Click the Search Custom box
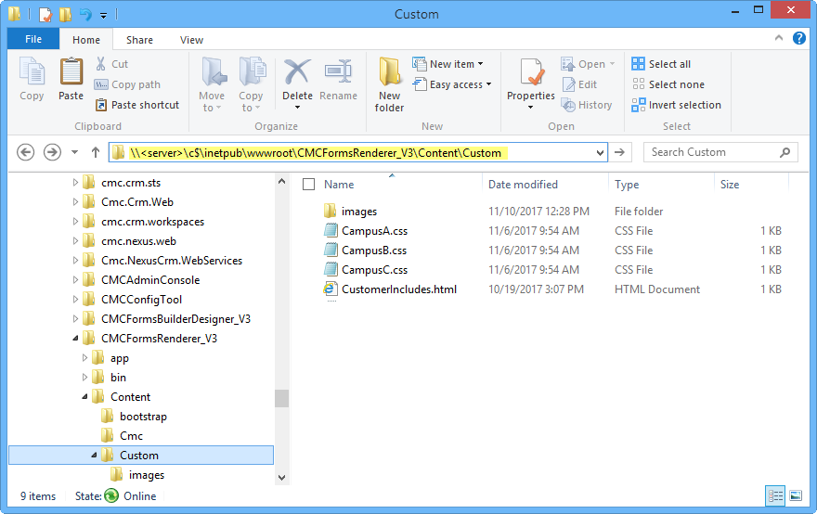 tap(720, 152)
